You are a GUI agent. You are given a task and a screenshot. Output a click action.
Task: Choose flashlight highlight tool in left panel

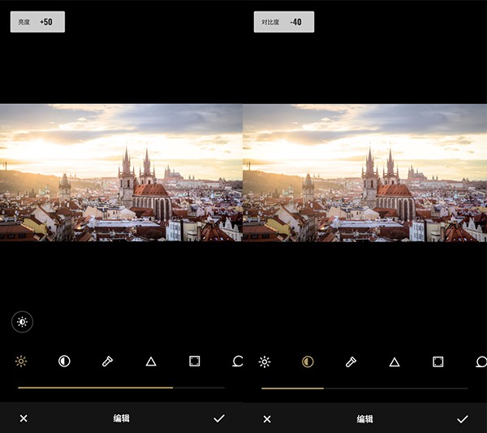click(x=107, y=362)
